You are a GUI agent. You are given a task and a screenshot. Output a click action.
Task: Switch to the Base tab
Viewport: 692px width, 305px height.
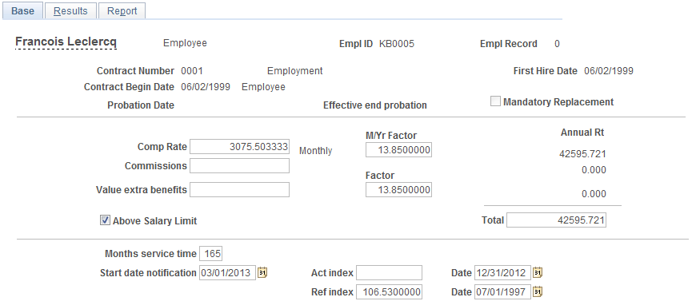(x=22, y=11)
